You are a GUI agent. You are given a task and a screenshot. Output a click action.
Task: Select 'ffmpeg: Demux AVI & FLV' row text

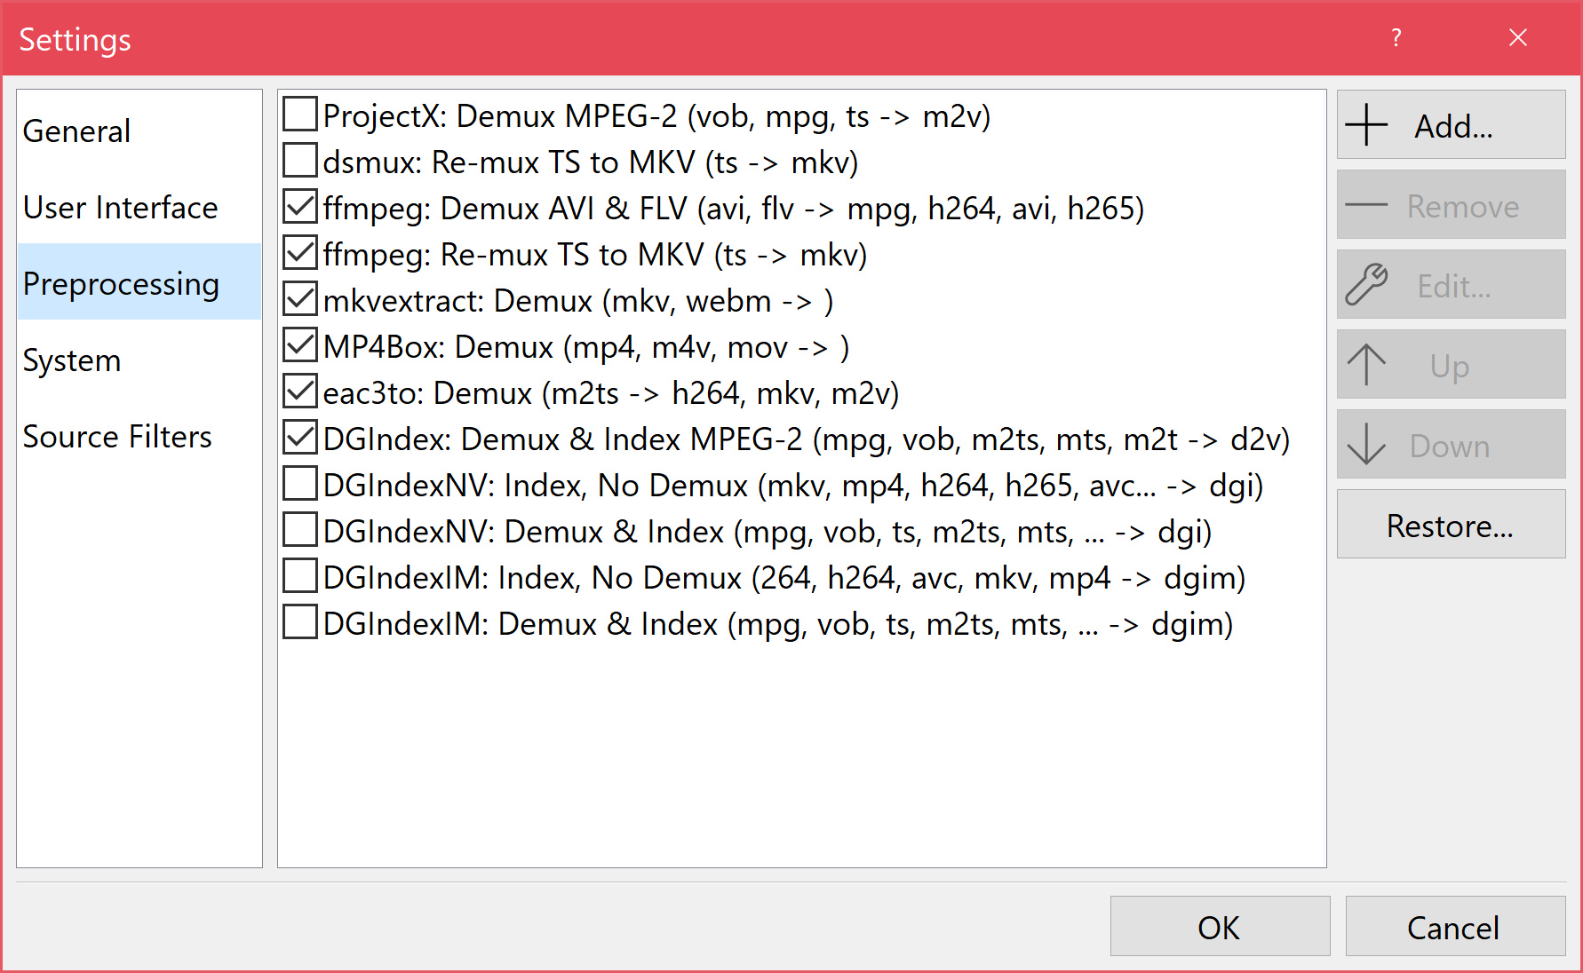click(734, 209)
